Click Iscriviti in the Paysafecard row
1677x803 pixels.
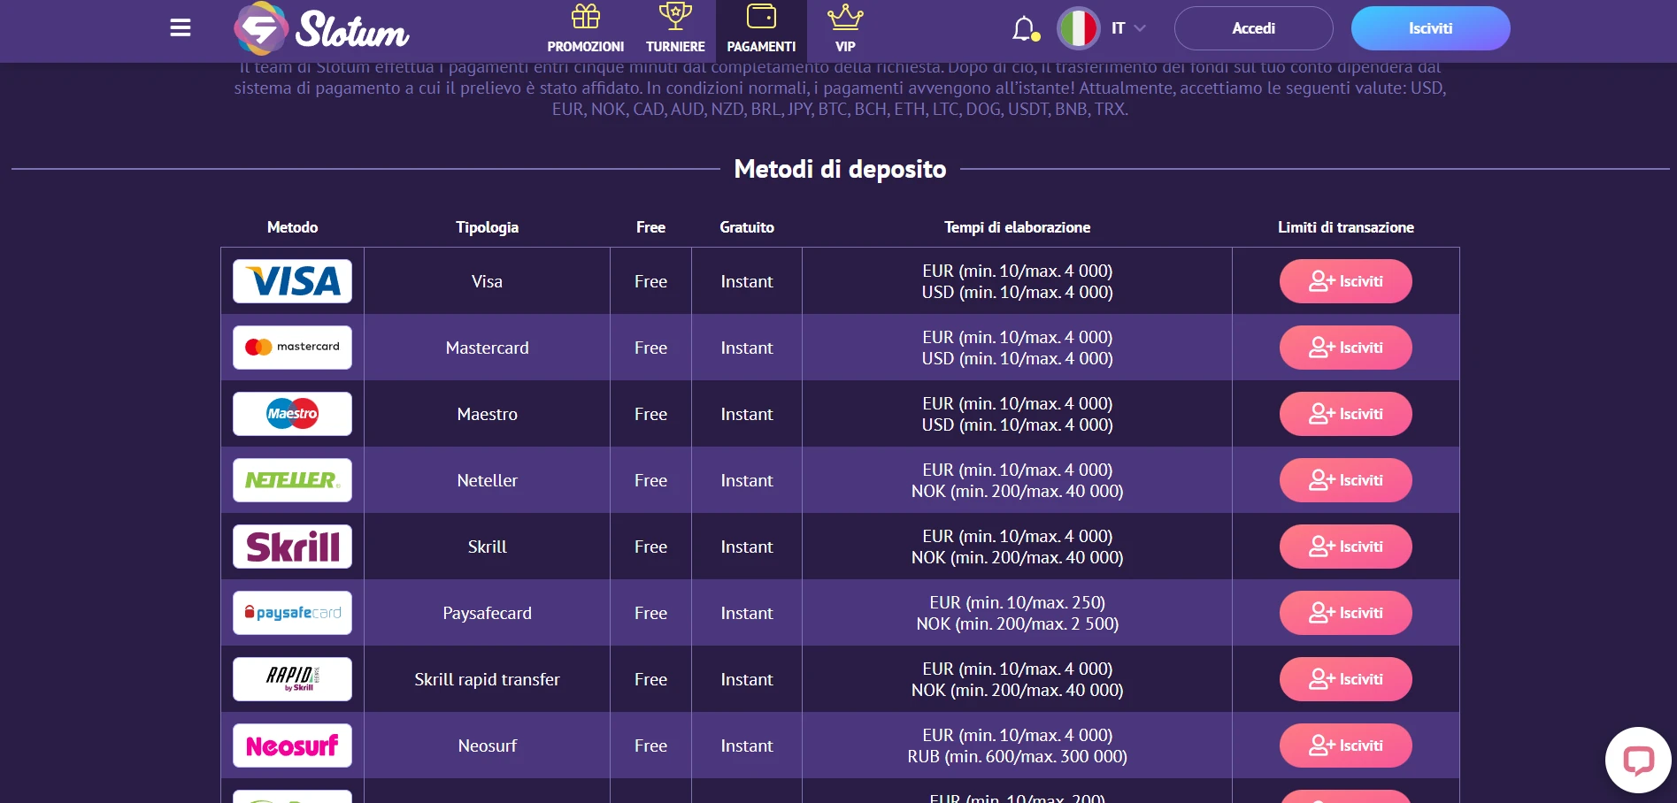pos(1345,613)
